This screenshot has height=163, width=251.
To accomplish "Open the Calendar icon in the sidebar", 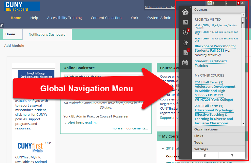I will 185,63.
